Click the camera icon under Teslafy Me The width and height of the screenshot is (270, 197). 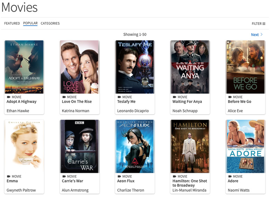(x=119, y=97)
